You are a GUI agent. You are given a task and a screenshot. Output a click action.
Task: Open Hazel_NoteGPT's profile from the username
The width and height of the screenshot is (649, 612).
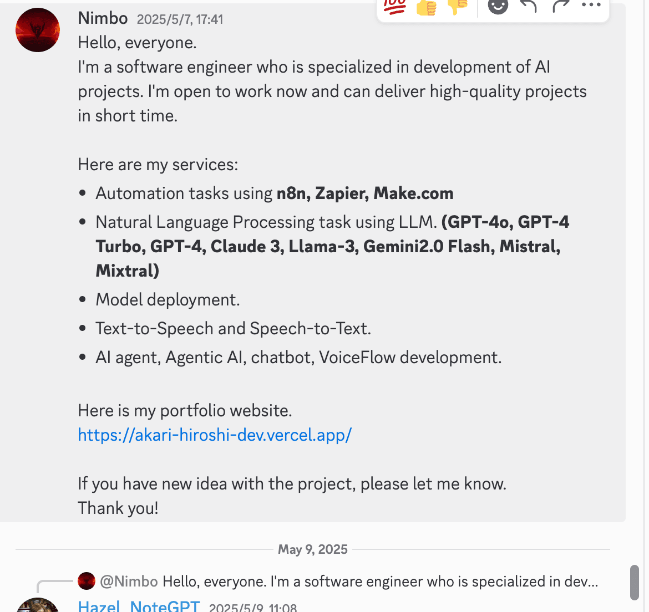(x=139, y=606)
